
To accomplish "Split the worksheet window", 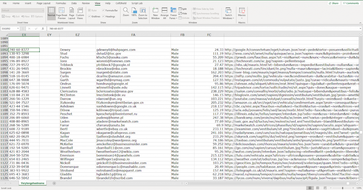I will (x=183, y=9).
